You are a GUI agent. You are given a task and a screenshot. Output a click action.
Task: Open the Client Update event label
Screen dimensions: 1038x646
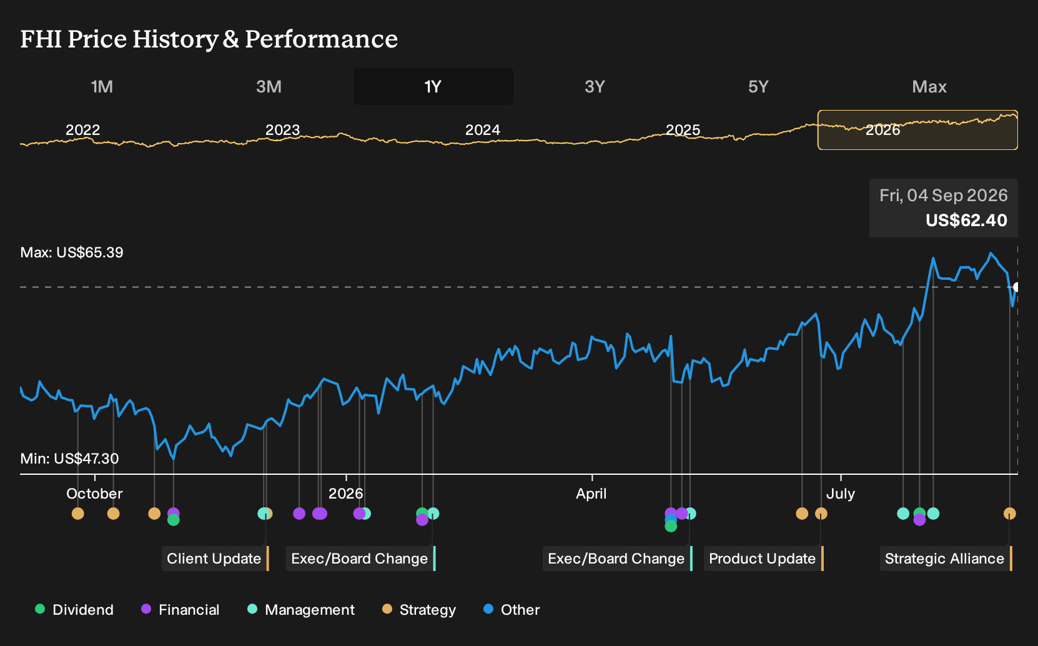pyautogui.click(x=215, y=559)
